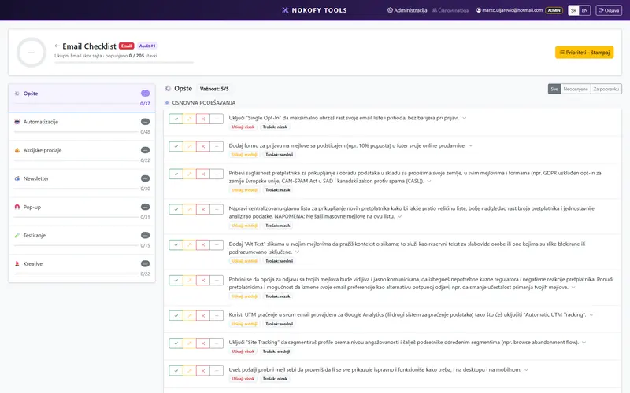Click the Audit #1 badge
Viewport: 630px width, 393px height.
[147, 46]
